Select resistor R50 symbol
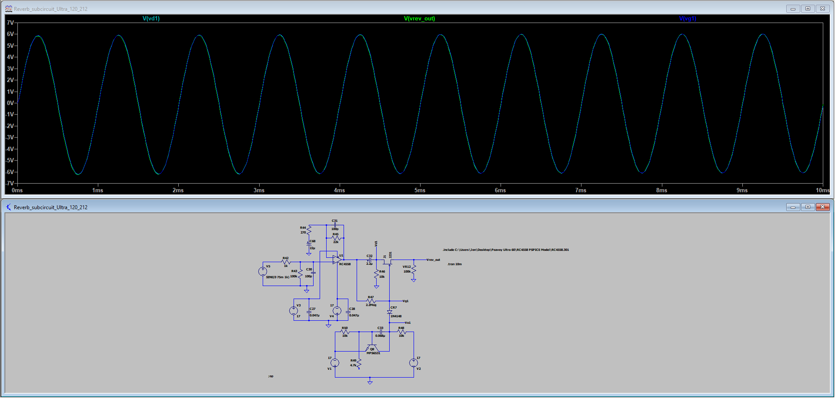The image size is (835, 398). 345,332
